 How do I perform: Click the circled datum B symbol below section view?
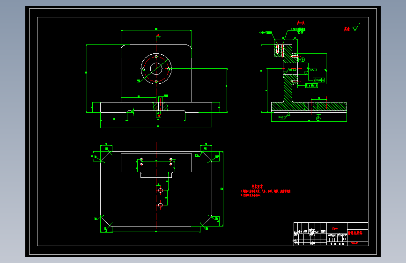(318, 118)
